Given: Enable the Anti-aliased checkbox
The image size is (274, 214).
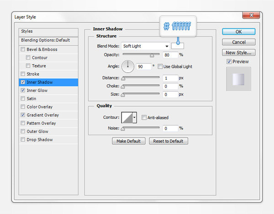Looking at the screenshot, I should (144, 117).
